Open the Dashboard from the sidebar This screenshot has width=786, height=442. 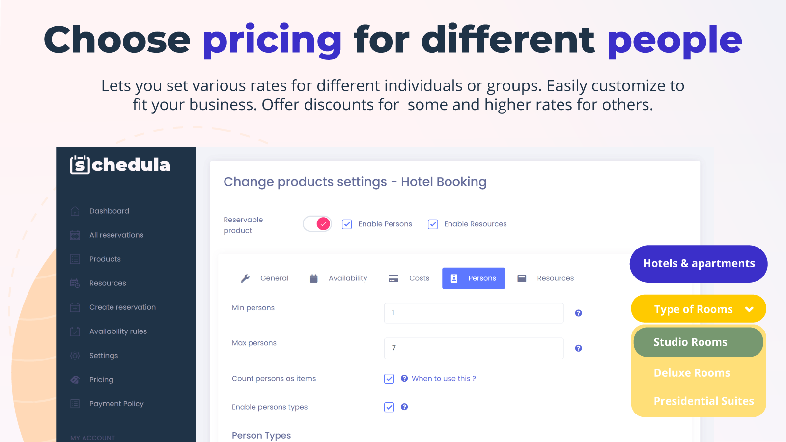tap(109, 211)
